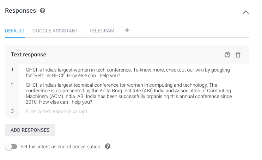Enable the end of conversation toggle

(11, 147)
